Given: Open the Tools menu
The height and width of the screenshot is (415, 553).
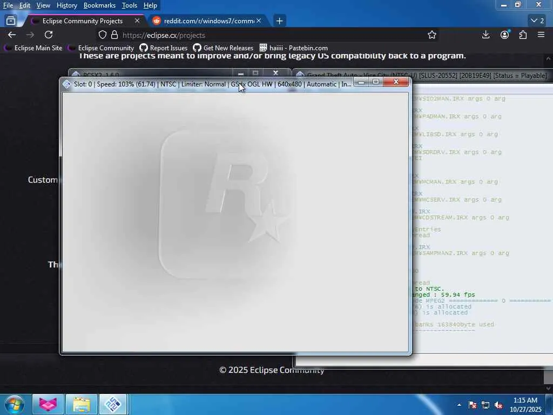Looking at the screenshot, I should click(x=129, y=5).
